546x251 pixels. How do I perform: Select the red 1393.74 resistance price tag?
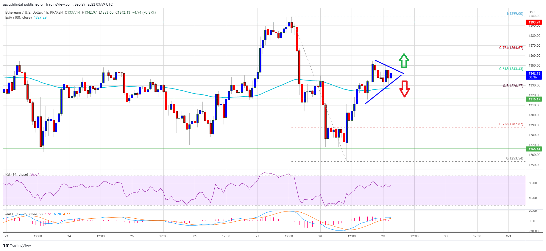click(534, 22)
